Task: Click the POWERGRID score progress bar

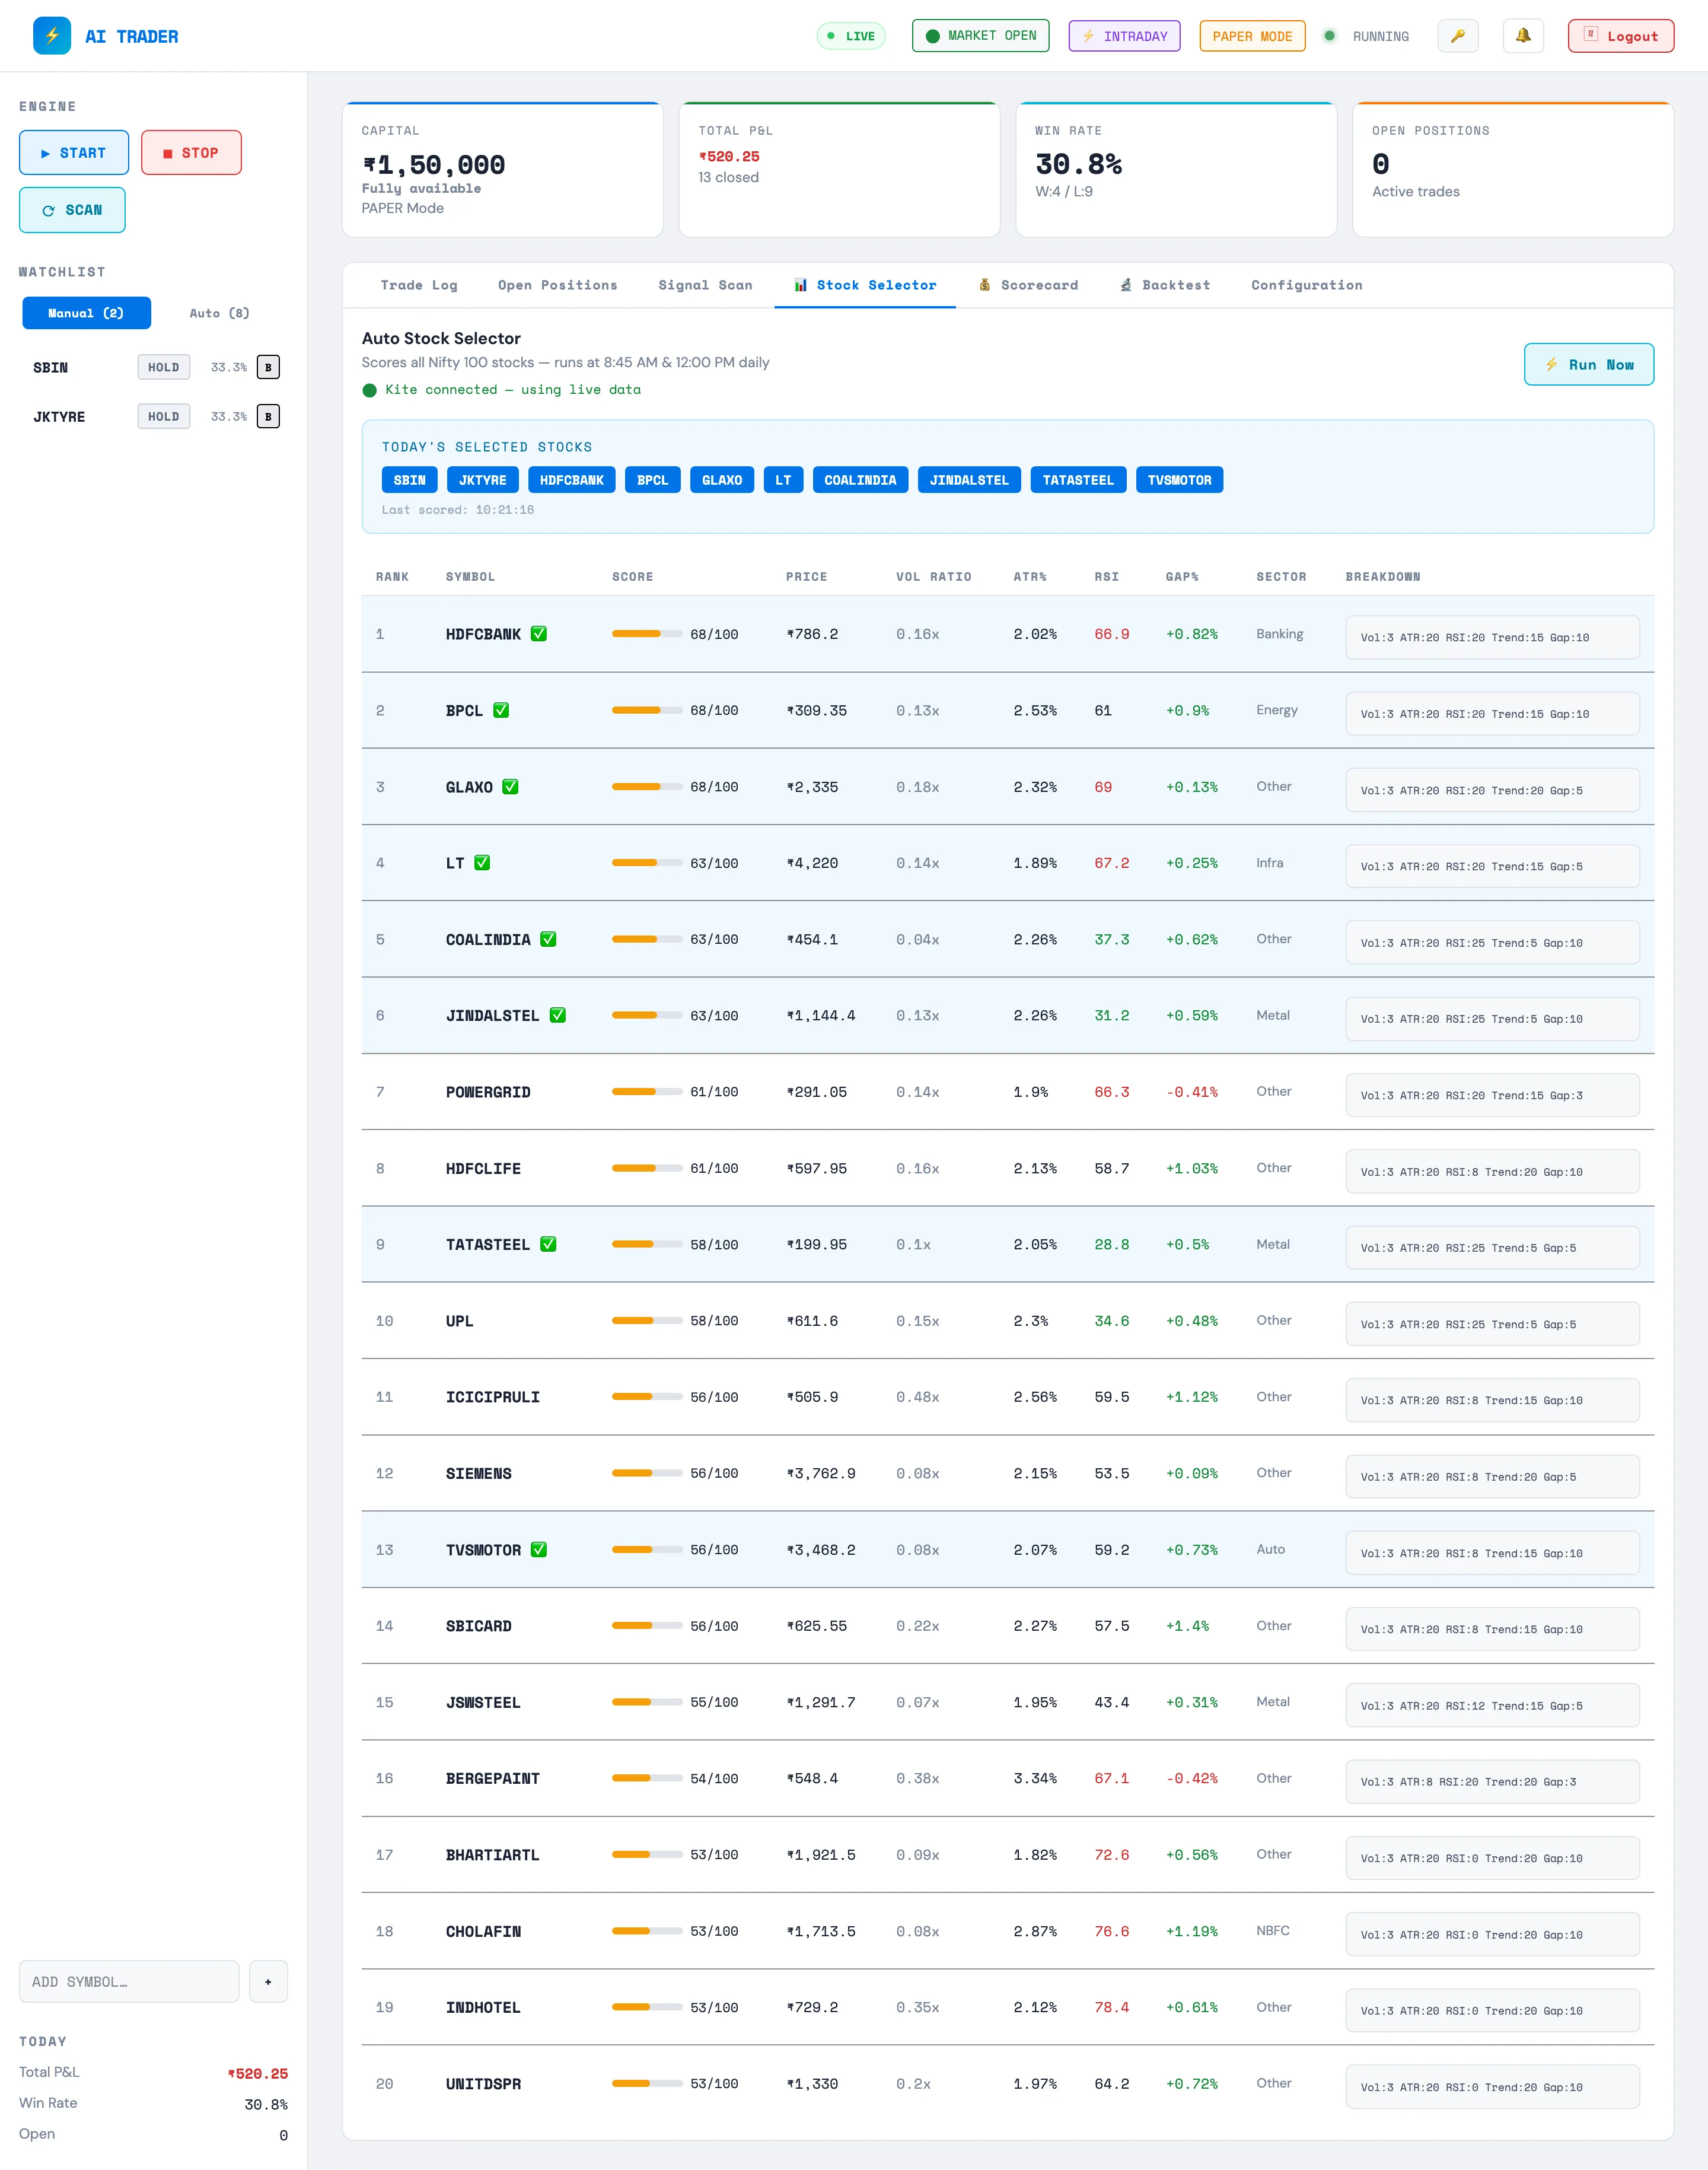Action: (647, 1091)
